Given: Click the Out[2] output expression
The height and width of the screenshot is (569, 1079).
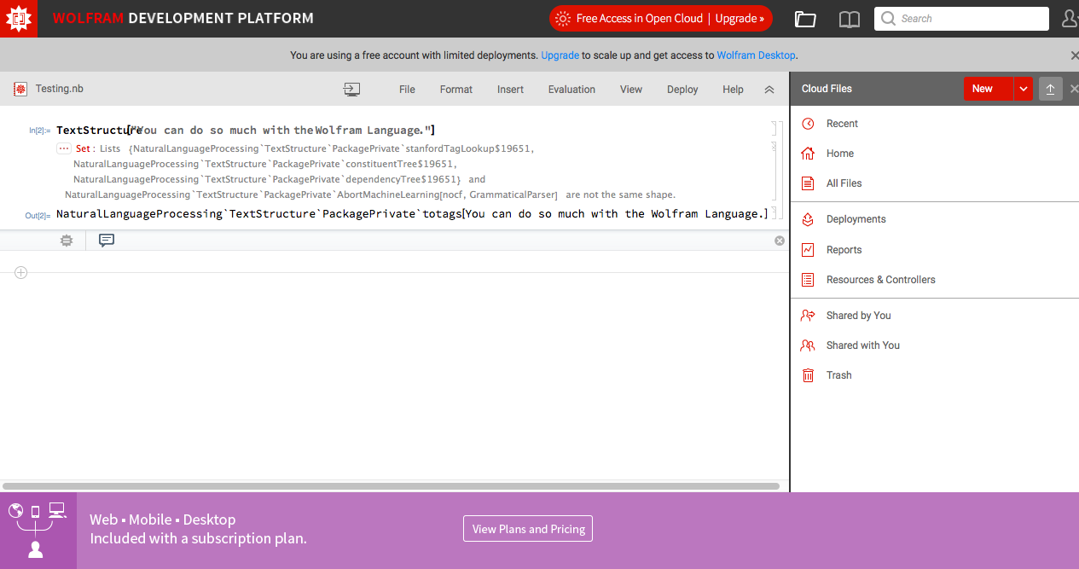Looking at the screenshot, I should [412, 214].
